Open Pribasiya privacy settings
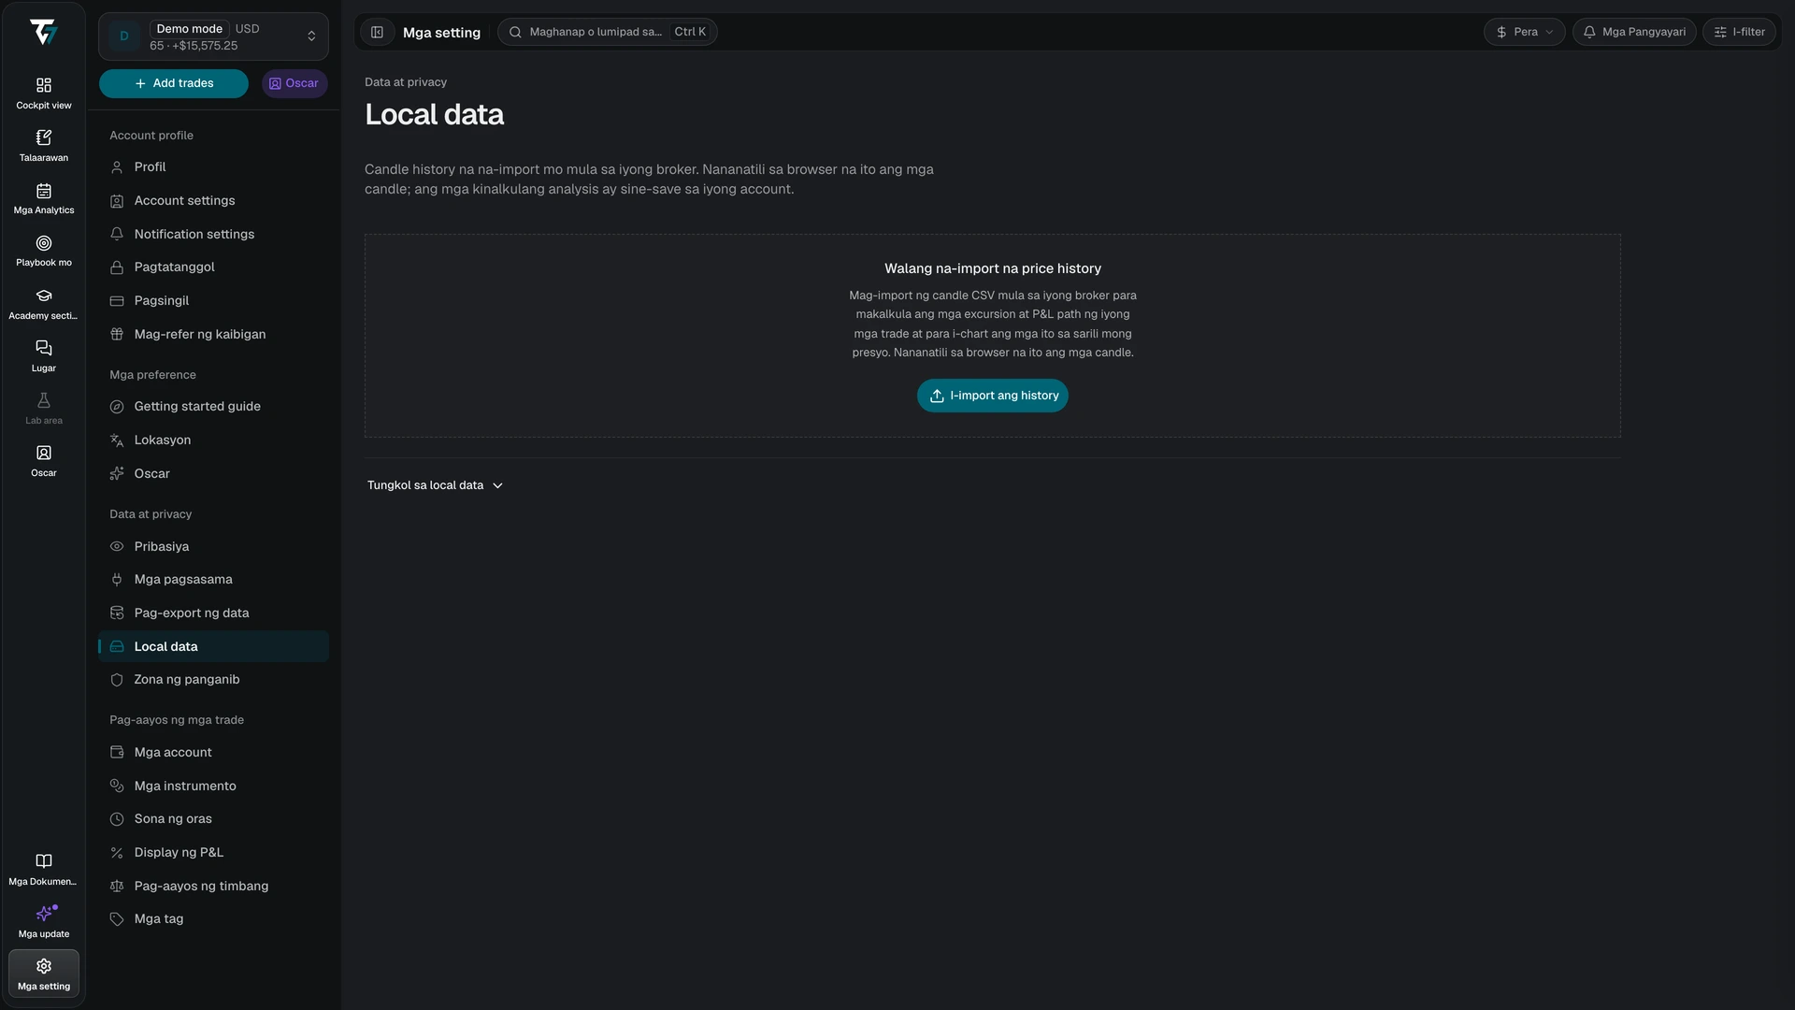Image resolution: width=1795 pixels, height=1010 pixels. [213, 546]
